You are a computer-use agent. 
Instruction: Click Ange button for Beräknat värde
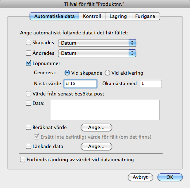tap(96, 128)
